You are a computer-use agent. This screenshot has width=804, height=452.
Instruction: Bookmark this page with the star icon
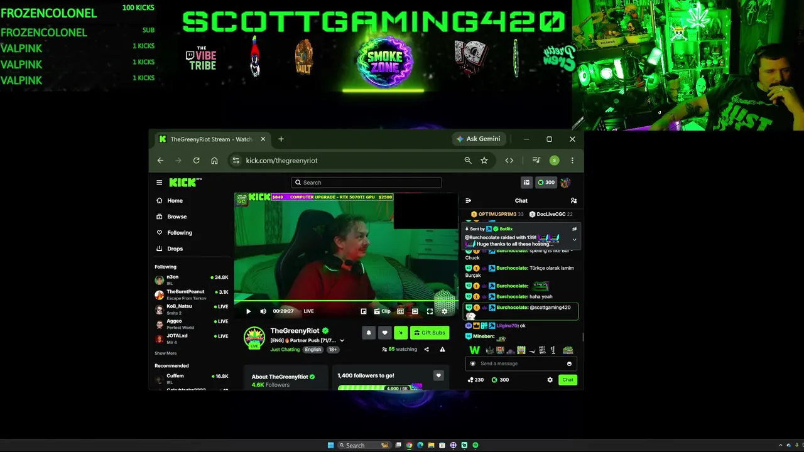pos(484,161)
